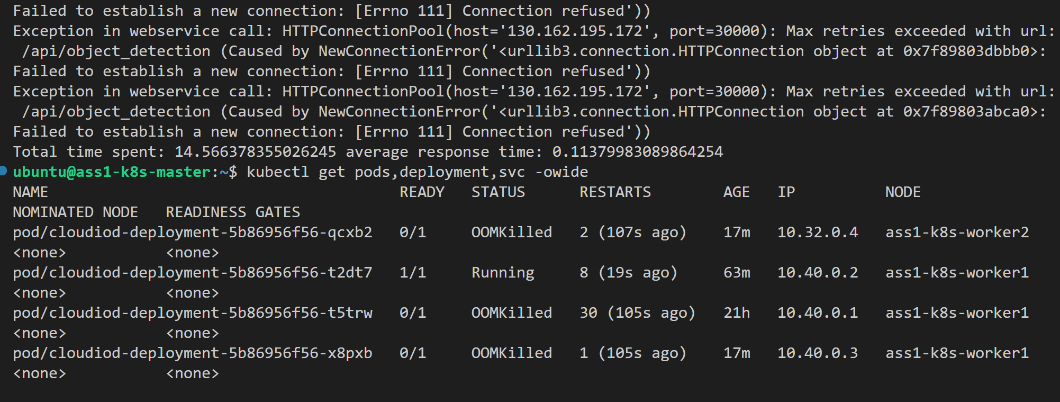Screen dimensions: 1060x402
Task: Click the NODE column header
Action: [903, 192]
